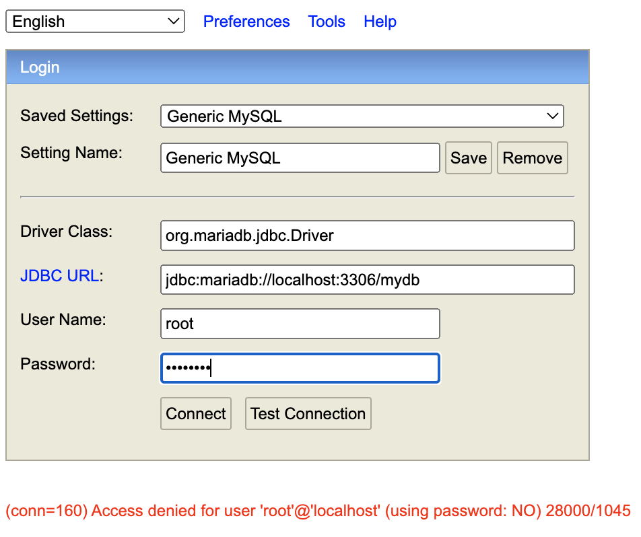Expand the Saved Settings dropdown
This screenshot has width=641, height=537.
point(362,116)
